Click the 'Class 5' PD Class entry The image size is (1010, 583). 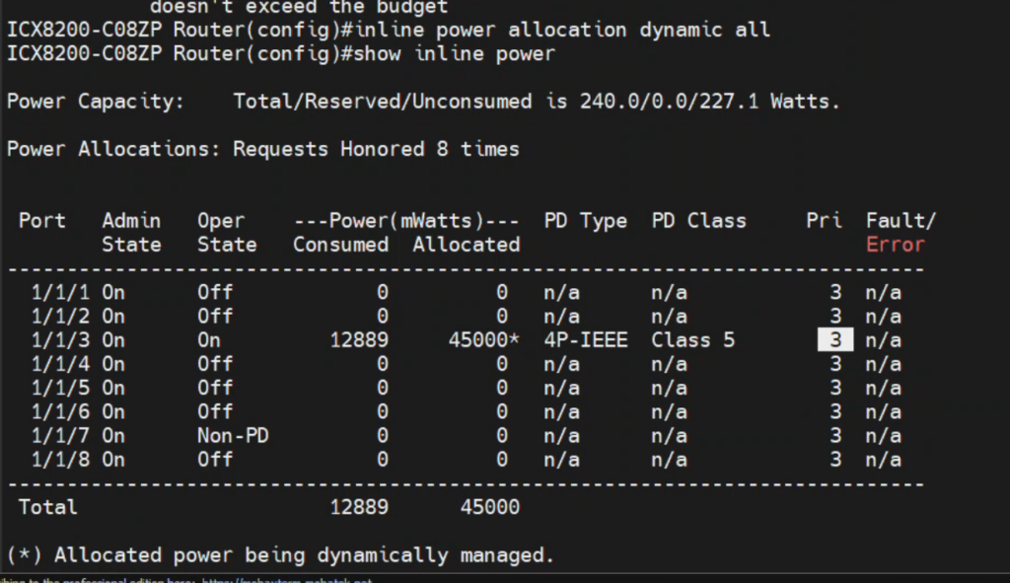(692, 340)
